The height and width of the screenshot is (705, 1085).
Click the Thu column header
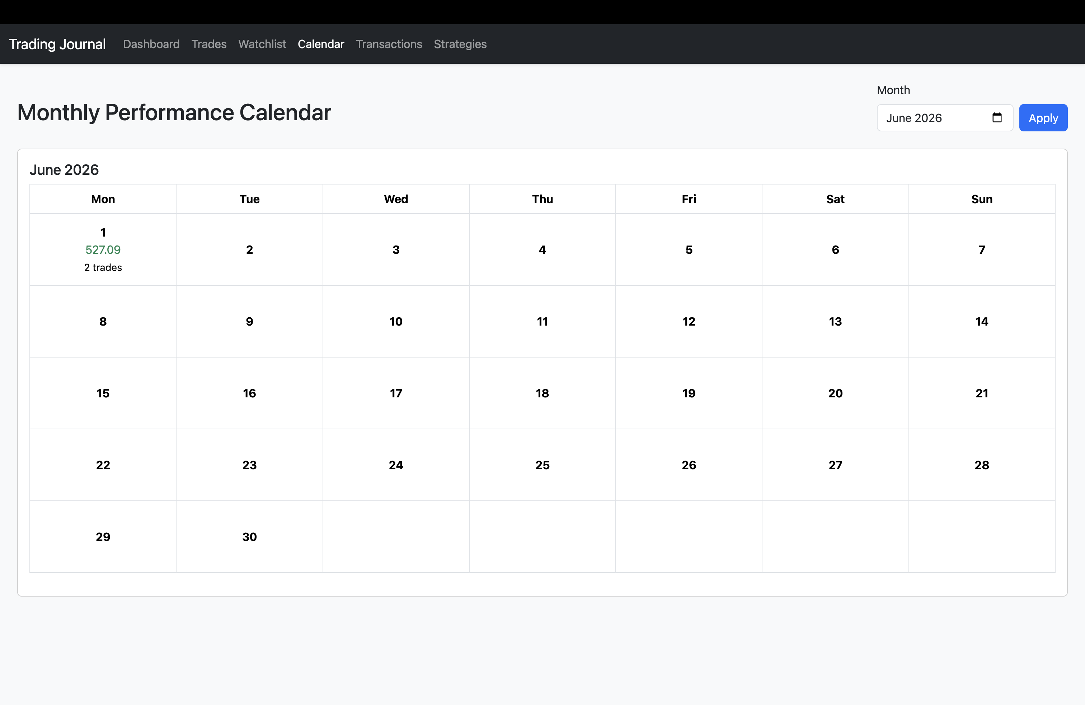point(542,199)
